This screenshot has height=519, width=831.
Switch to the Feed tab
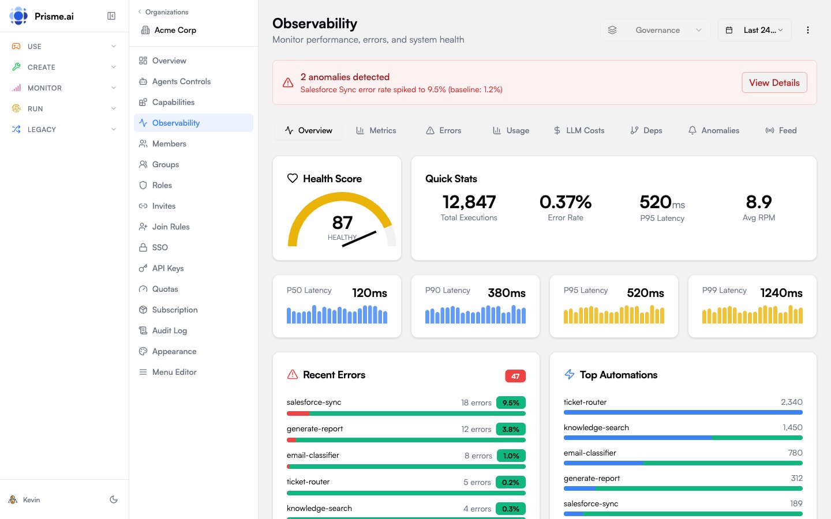coord(781,130)
